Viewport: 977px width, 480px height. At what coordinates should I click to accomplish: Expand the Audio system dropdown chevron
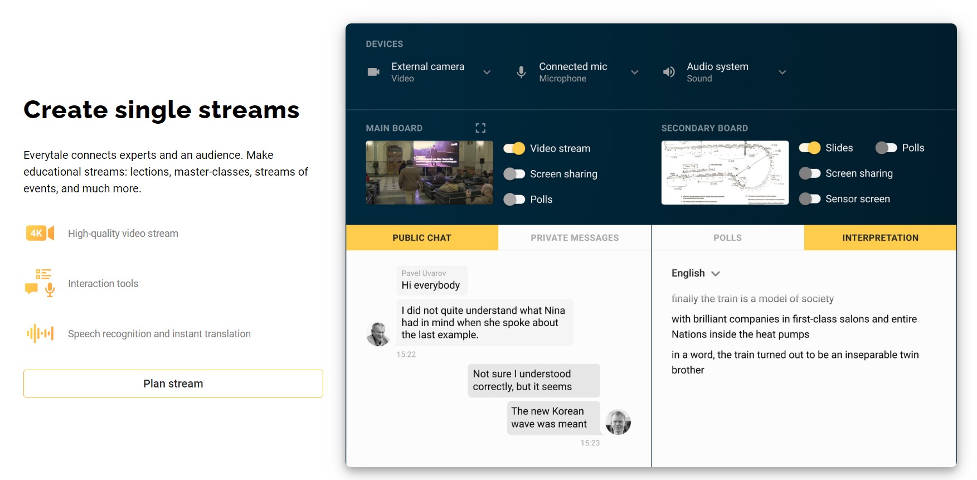pyautogui.click(x=782, y=72)
